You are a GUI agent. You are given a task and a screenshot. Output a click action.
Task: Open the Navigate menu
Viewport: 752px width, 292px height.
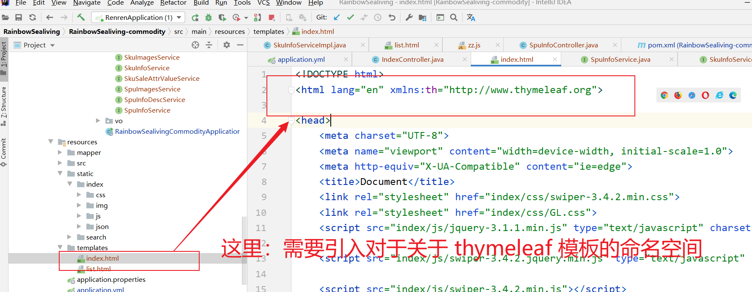87,3
